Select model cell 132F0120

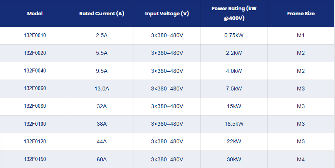pos(35,141)
